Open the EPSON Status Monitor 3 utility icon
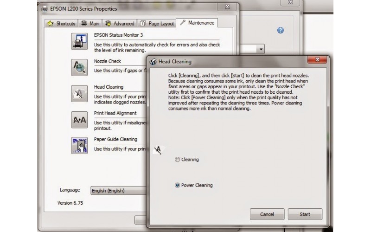The image size is (371, 232). pos(79,41)
